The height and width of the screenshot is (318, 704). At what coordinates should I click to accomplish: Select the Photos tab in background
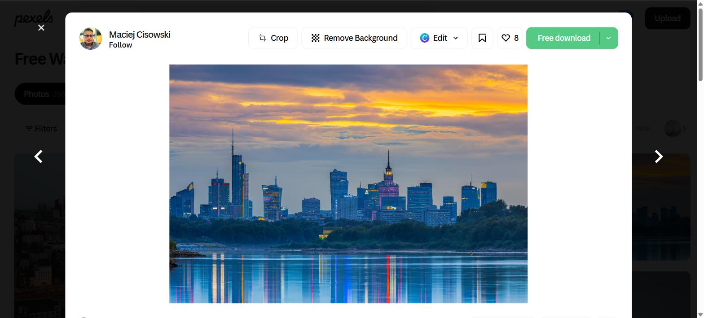(x=40, y=94)
